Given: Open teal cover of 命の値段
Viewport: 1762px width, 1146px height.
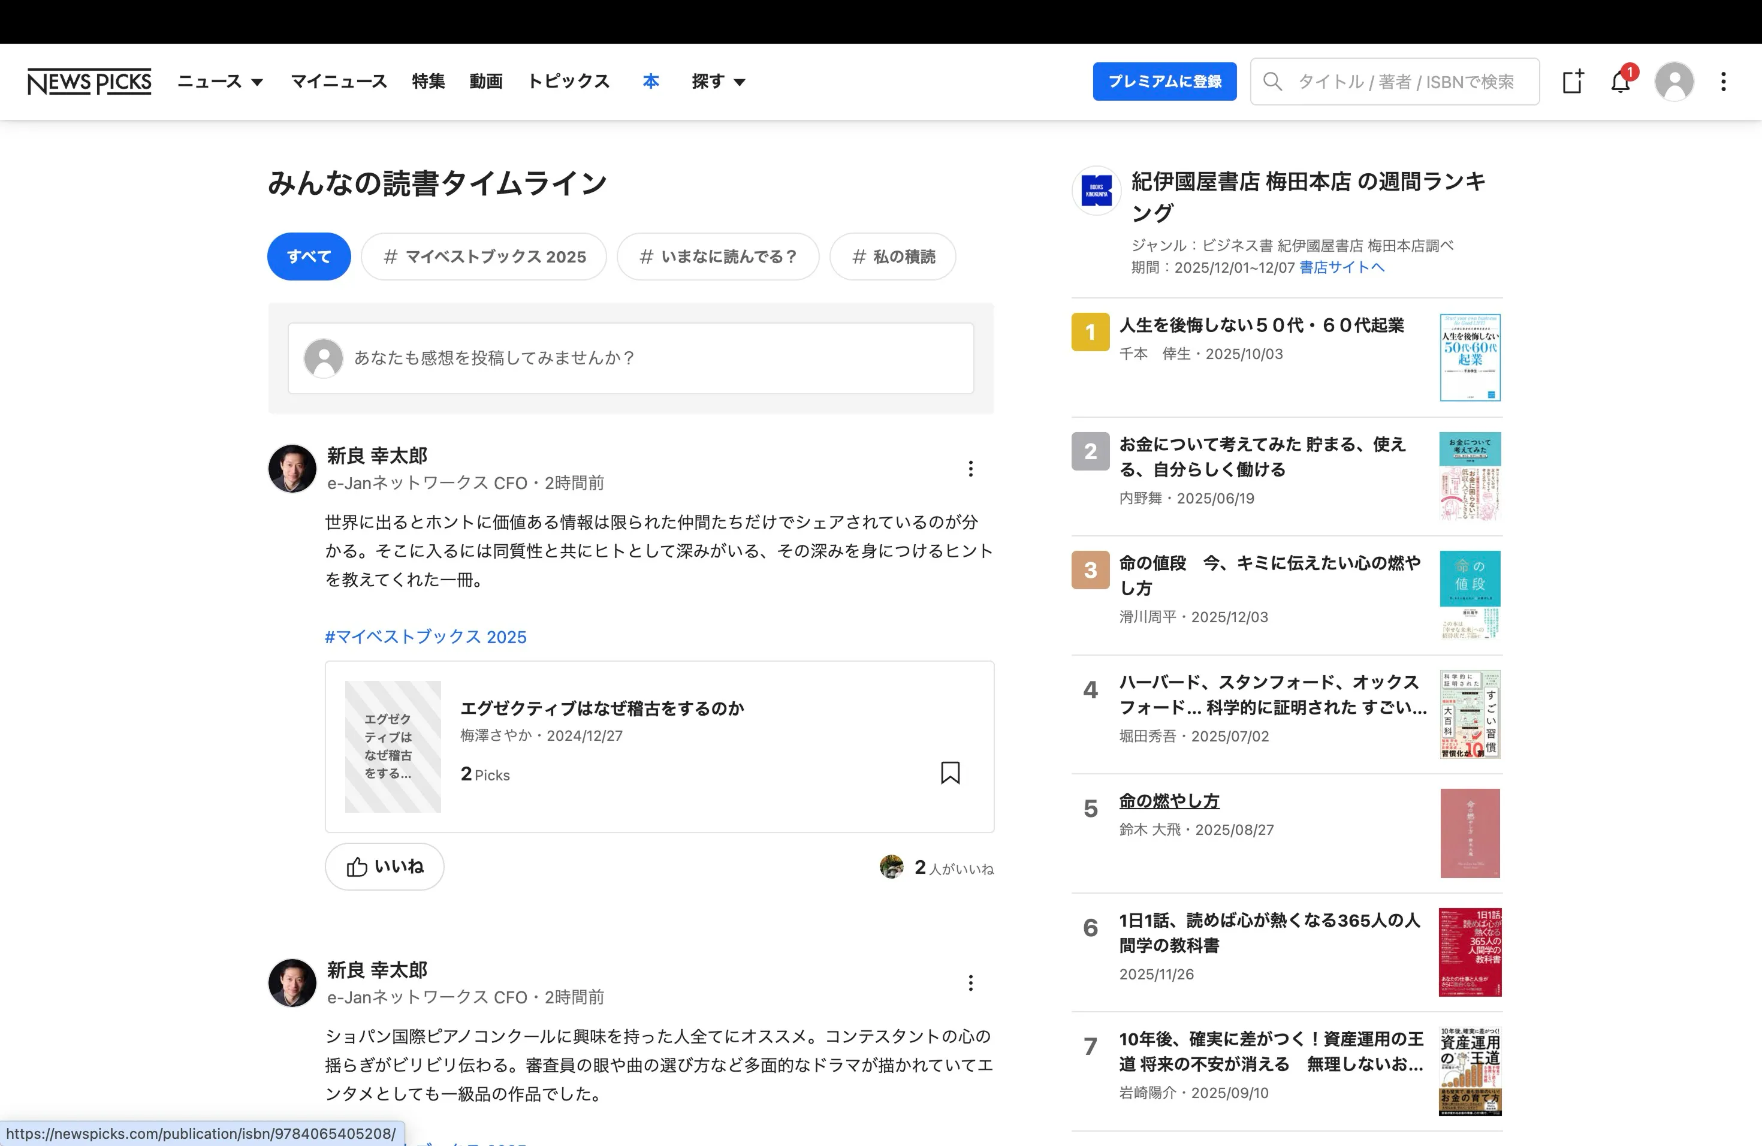Looking at the screenshot, I should click(1470, 595).
